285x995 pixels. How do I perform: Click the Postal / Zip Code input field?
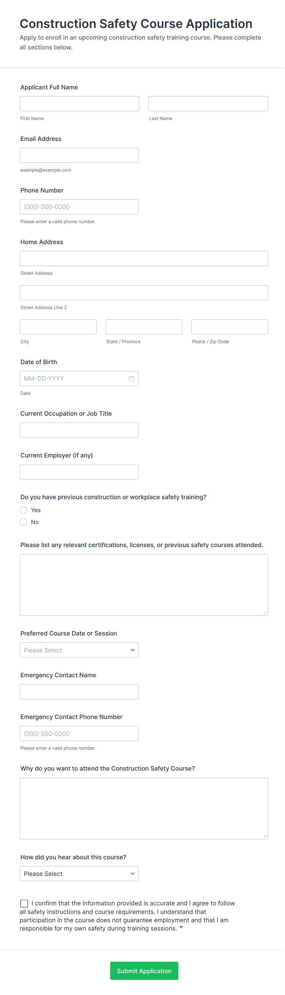[229, 326]
